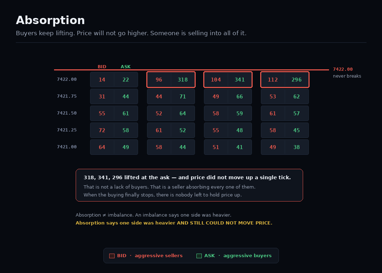Click the yellow 'AND STILL COULD NOT MOVE PRICE' text
The width and height of the screenshot is (382, 273).
coord(225,223)
